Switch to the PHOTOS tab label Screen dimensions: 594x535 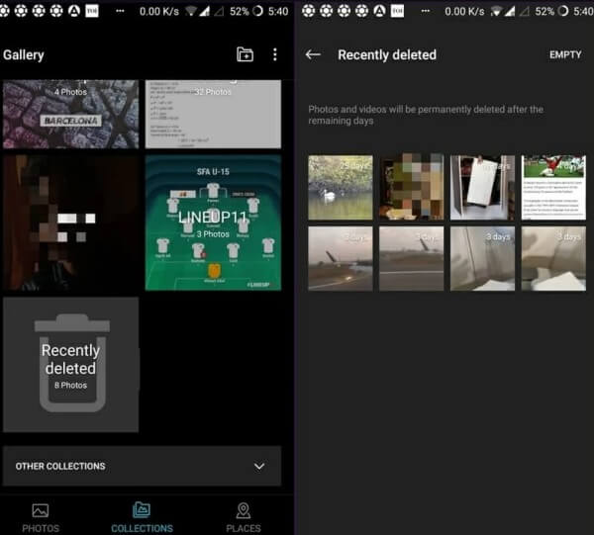(x=41, y=528)
